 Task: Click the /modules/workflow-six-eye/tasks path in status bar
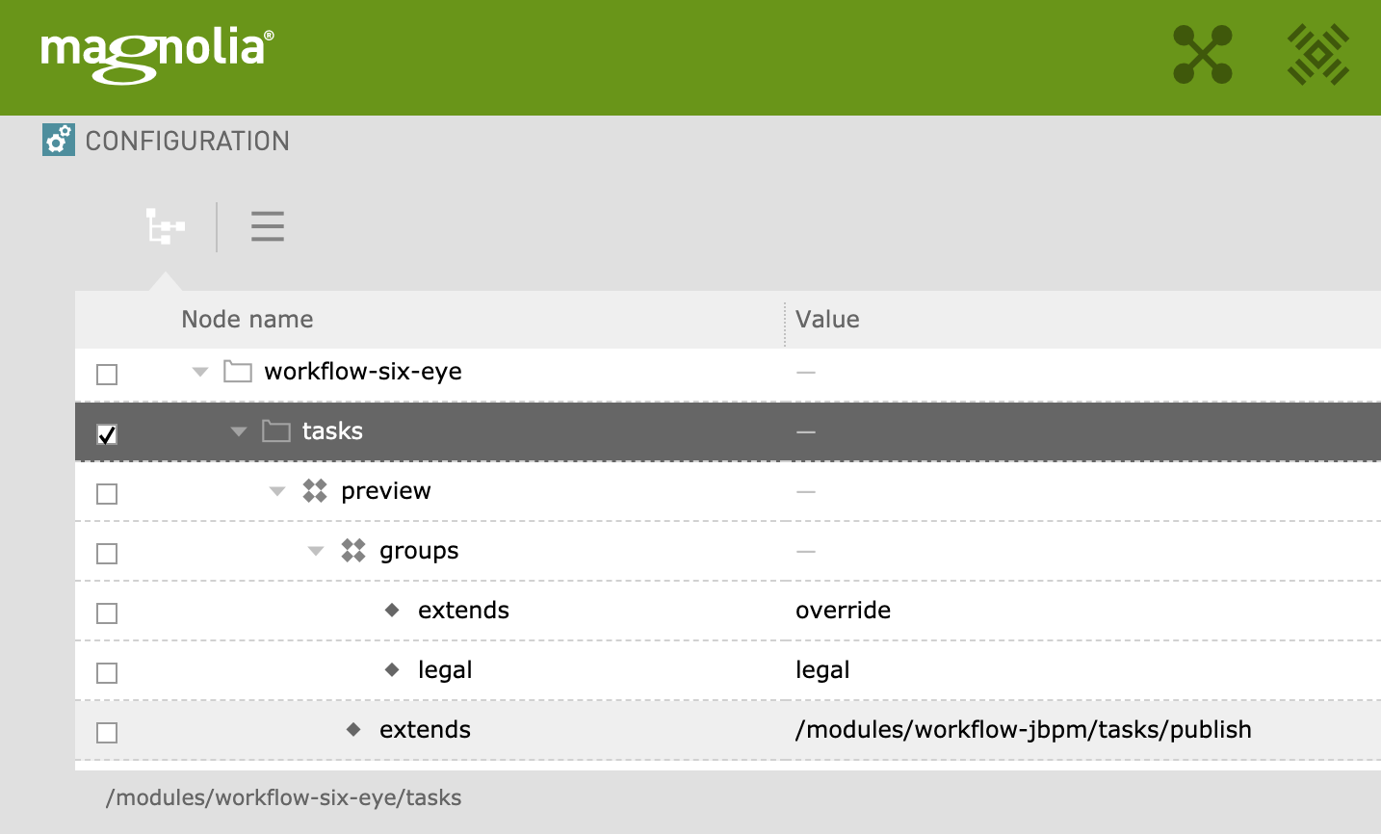pos(283,797)
